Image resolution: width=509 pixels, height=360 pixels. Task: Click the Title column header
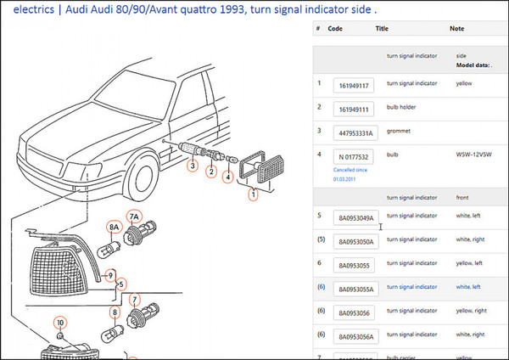[382, 28]
